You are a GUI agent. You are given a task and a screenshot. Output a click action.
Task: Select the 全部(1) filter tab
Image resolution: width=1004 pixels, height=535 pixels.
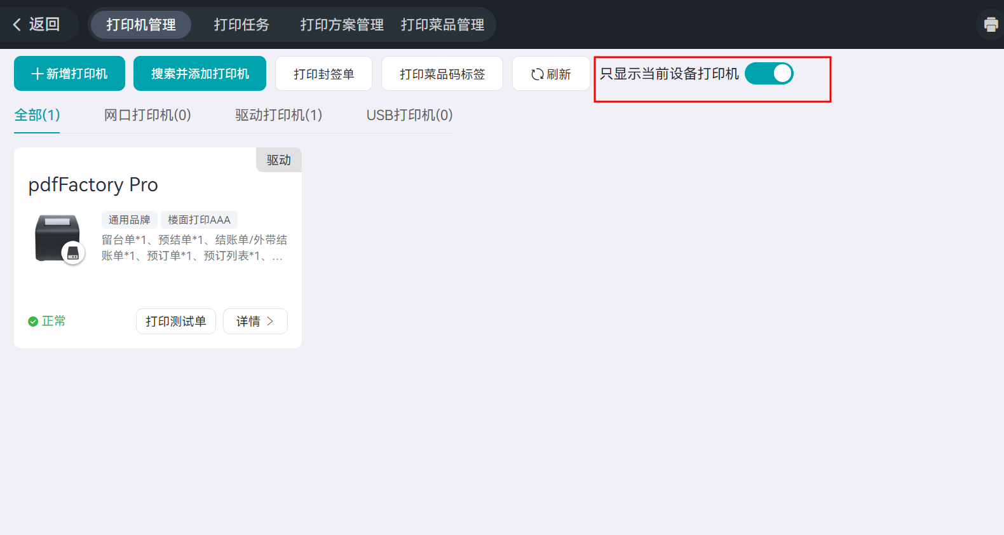click(37, 116)
